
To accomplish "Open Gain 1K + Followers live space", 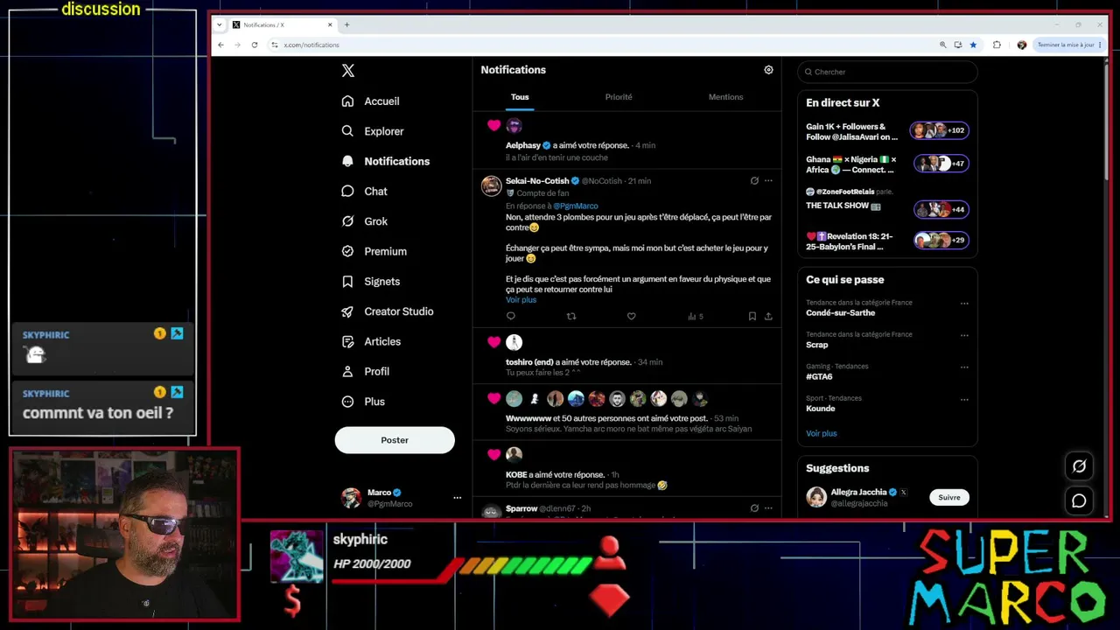I will pyautogui.click(x=887, y=131).
